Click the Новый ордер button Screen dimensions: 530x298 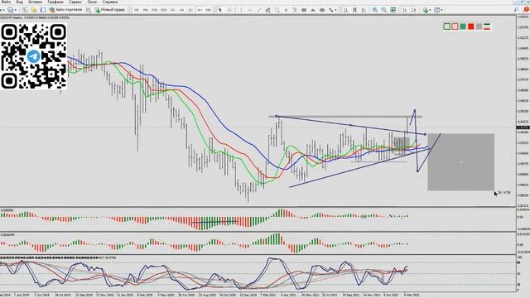point(110,10)
